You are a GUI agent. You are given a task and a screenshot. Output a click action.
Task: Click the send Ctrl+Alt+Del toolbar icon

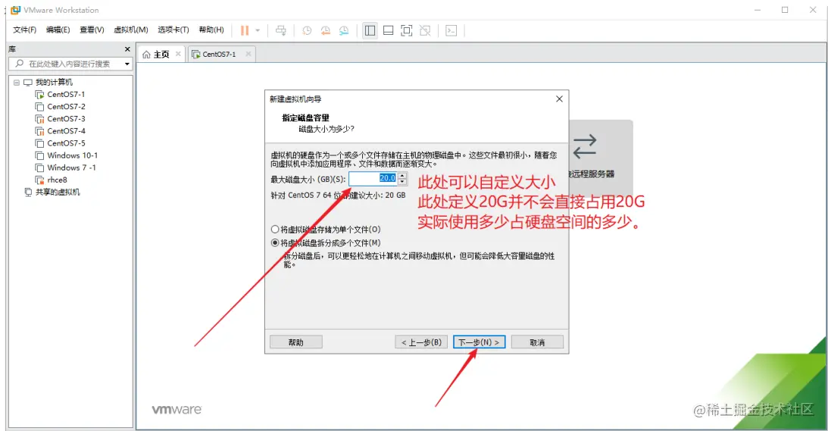[x=281, y=30]
